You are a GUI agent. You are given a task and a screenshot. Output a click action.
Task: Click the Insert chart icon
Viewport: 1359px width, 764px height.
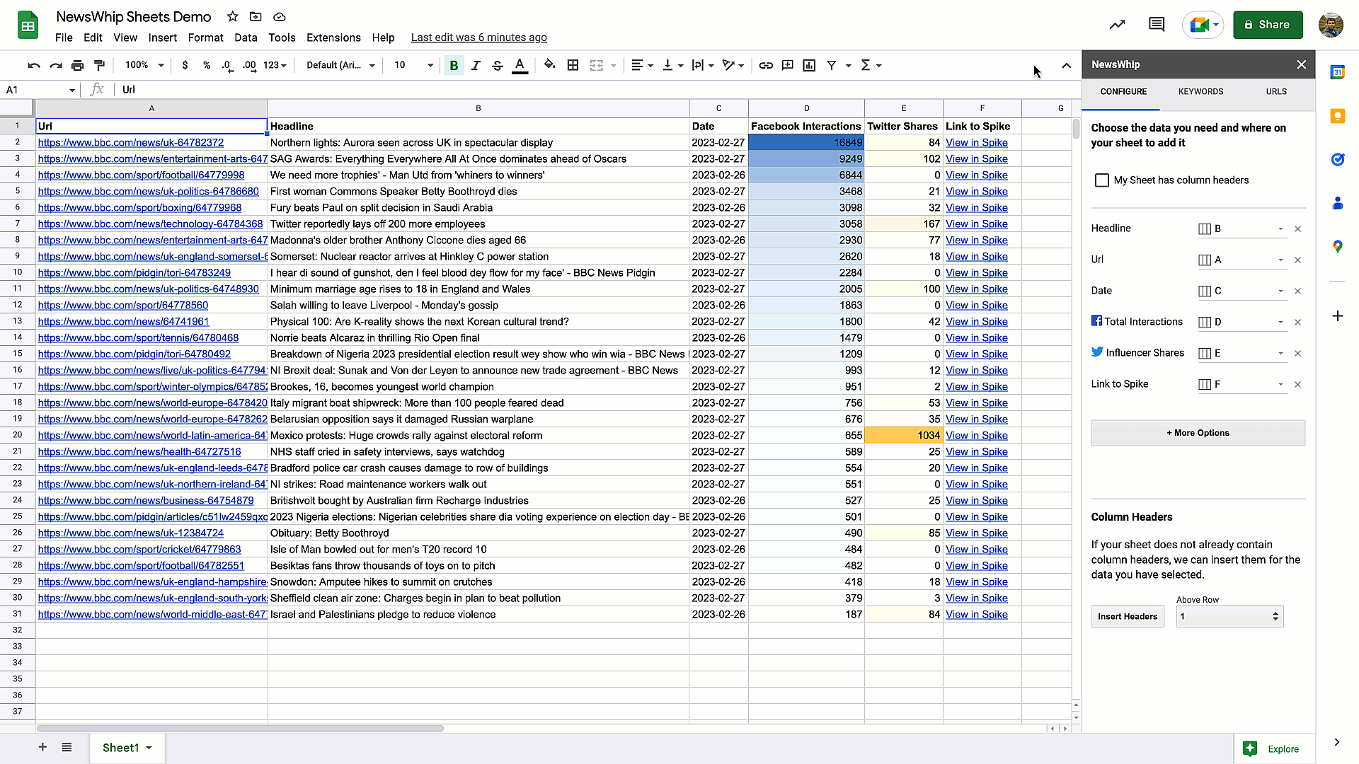tap(809, 65)
